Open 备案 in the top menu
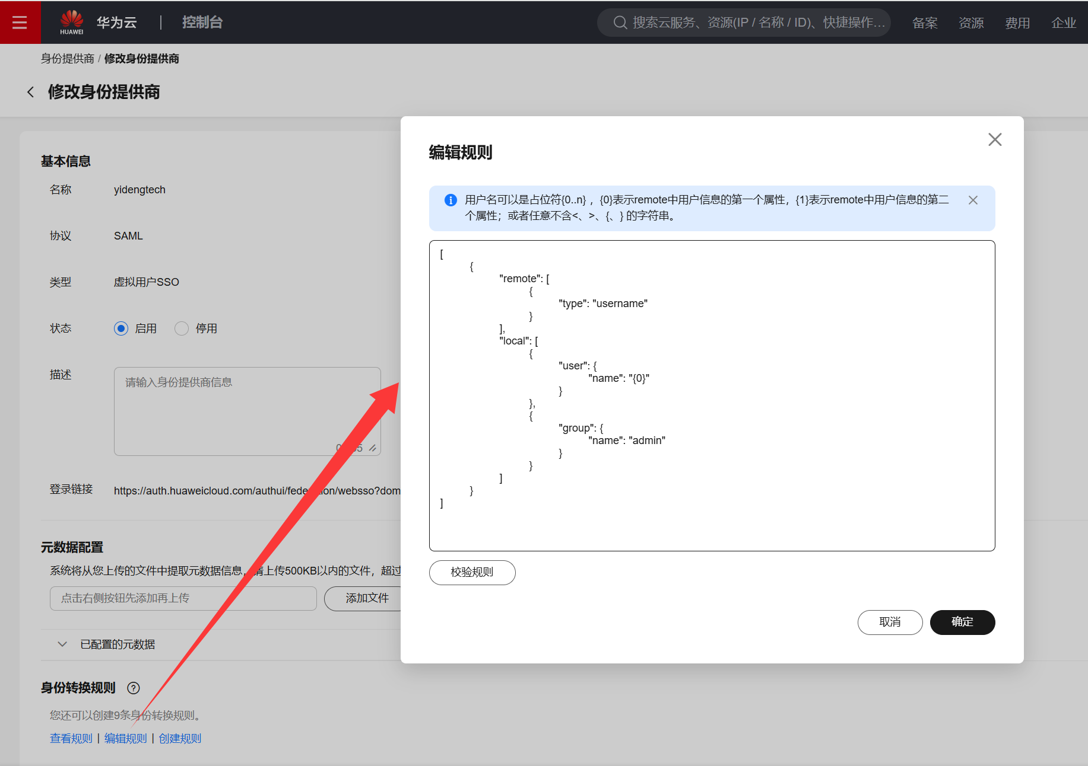Viewport: 1088px width, 766px height. pos(924,23)
